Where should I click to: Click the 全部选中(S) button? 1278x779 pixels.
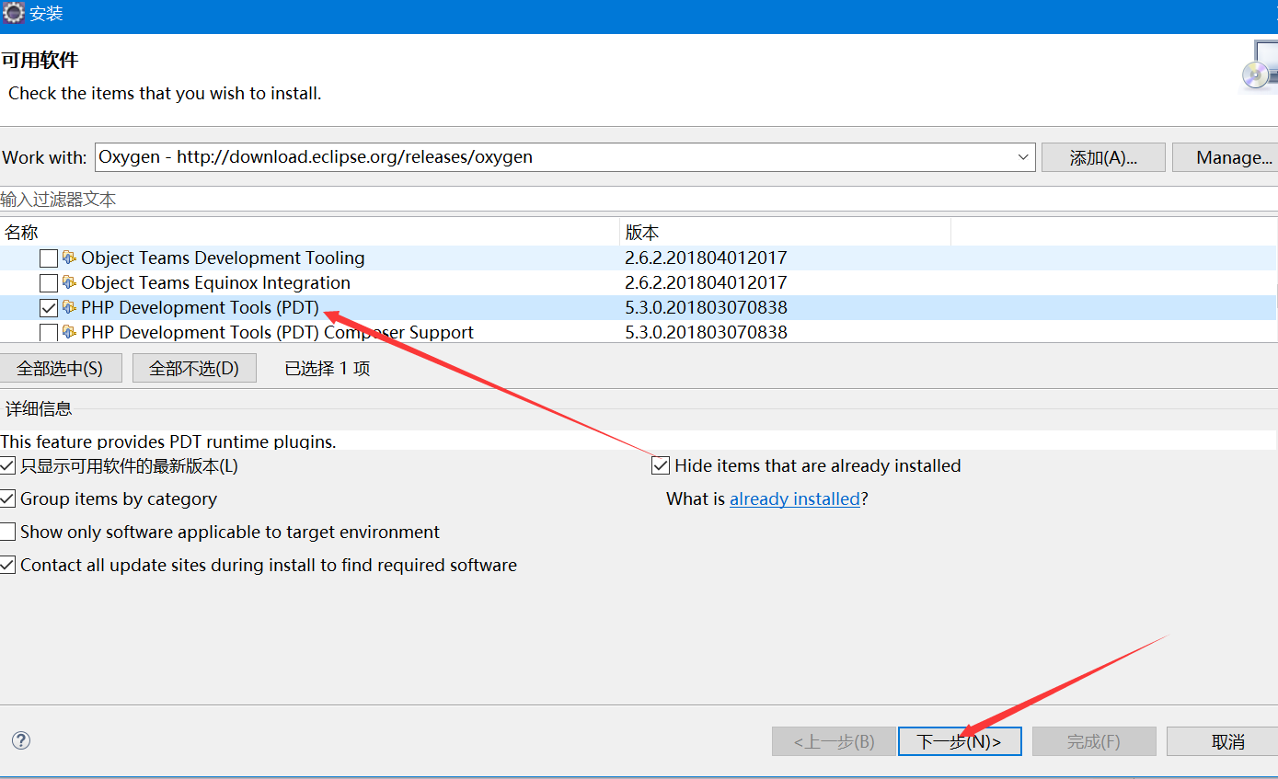(x=61, y=368)
